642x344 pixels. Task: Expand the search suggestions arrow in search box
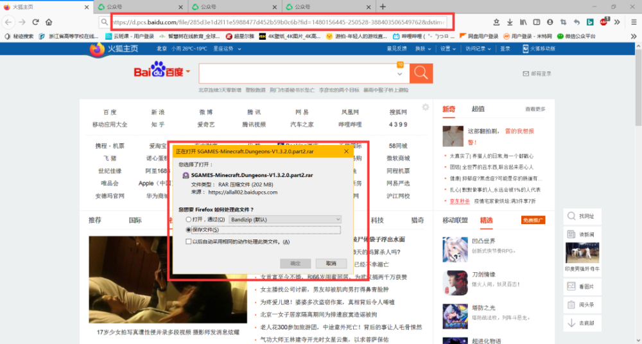(399, 74)
